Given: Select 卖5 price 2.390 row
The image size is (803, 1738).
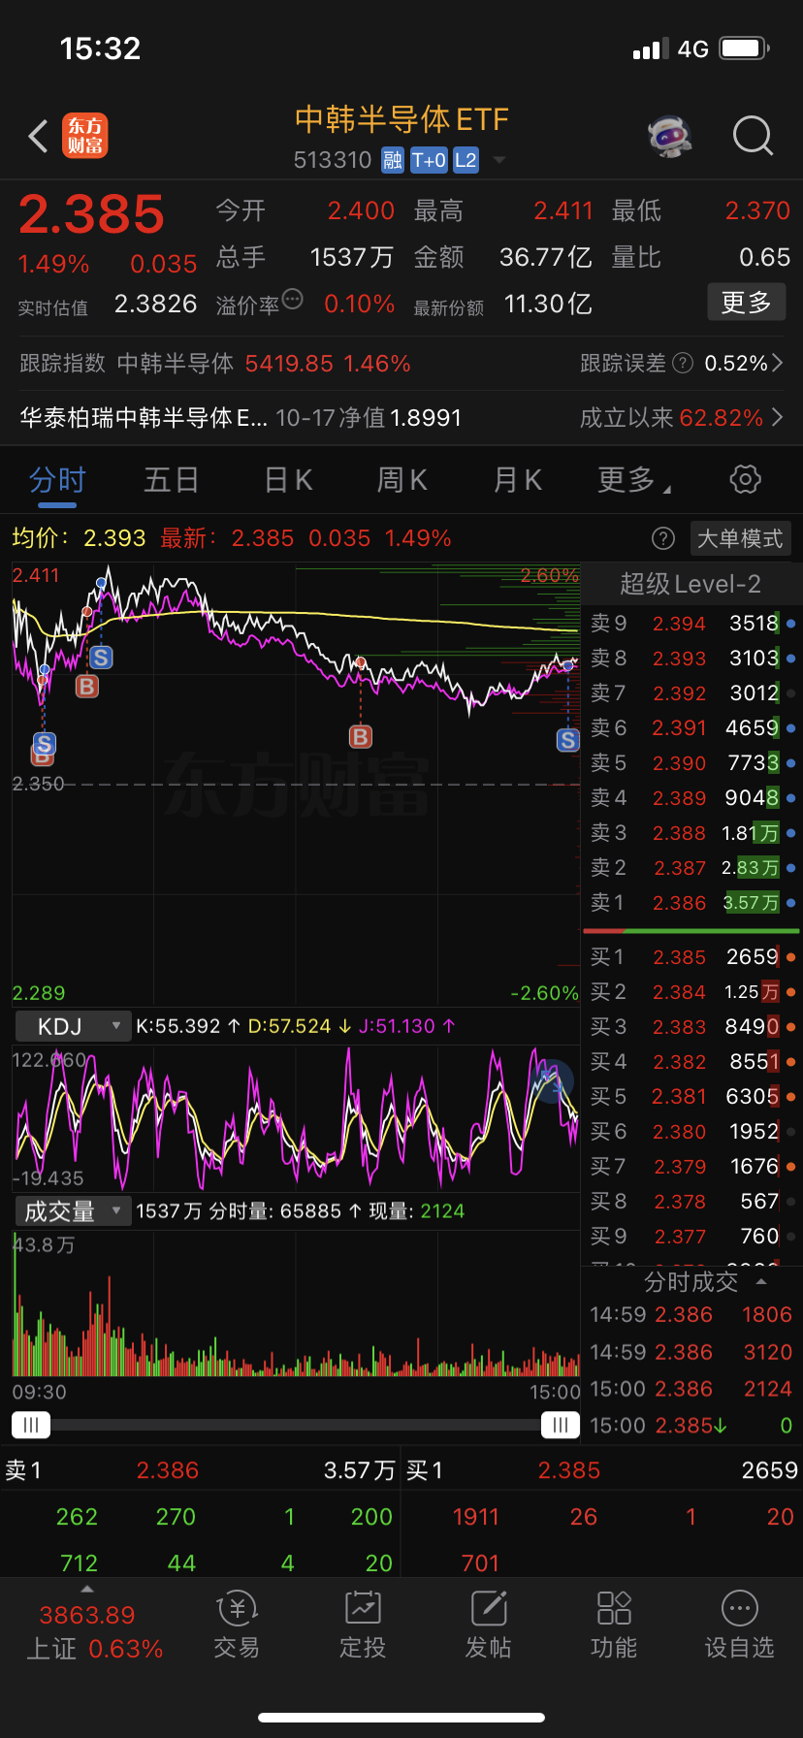Looking at the screenshot, I should tap(691, 763).
